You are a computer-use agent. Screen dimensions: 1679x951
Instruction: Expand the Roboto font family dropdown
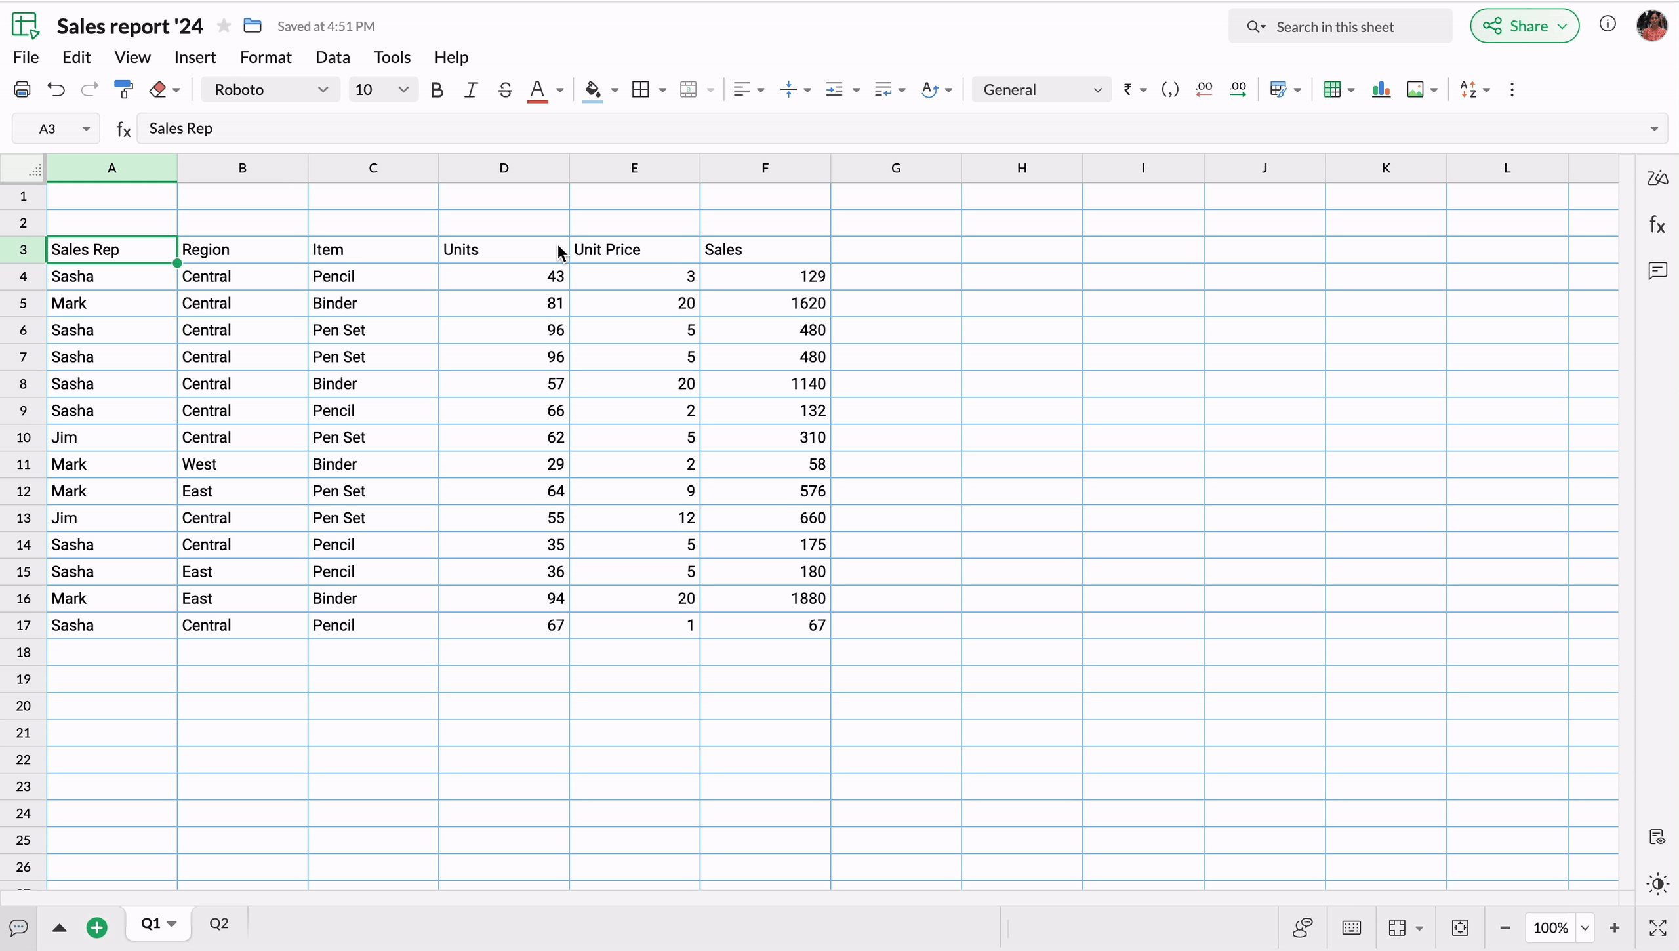[x=270, y=90]
